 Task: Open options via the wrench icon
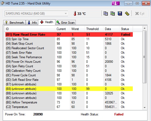127,14
